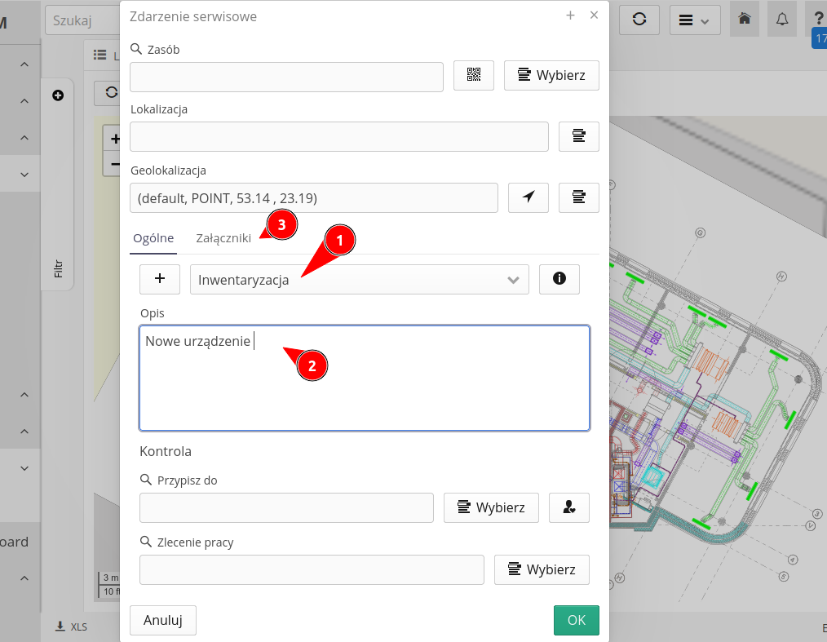This screenshot has height=642, width=827.
Task: Select the Ogólne tab
Action: pyautogui.click(x=153, y=238)
